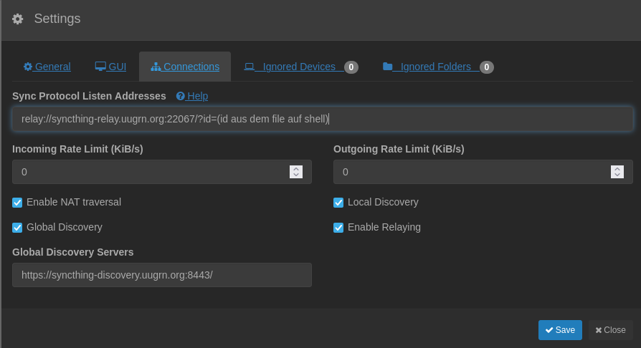The height and width of the screenshot is (348, 641).
Task: Click the monitor icon on GUI tab
Action: (100, 67)
